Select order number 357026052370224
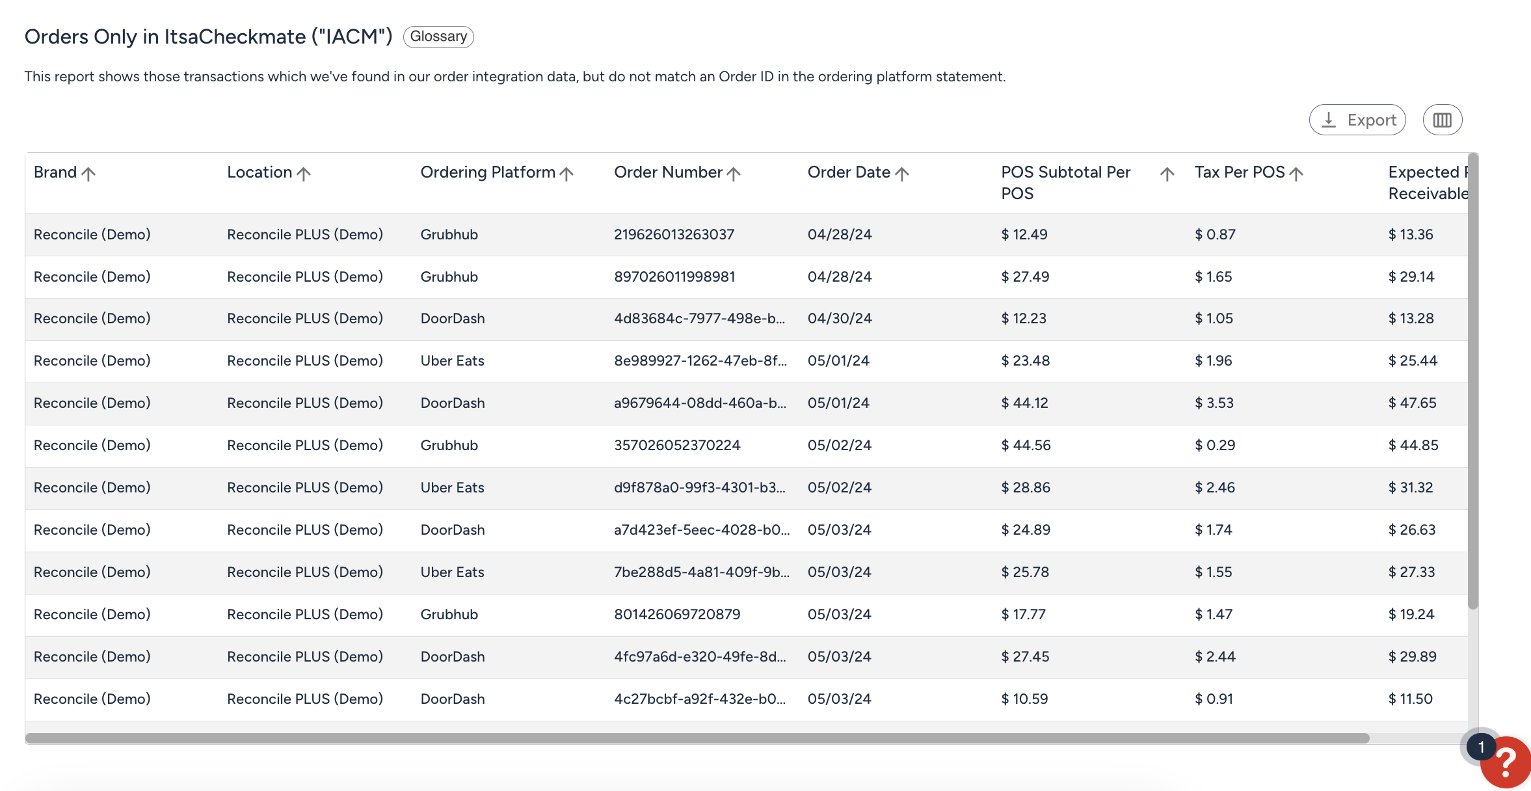The width and height of the screenshot is (1531, 791). click(x=677, y=446)
